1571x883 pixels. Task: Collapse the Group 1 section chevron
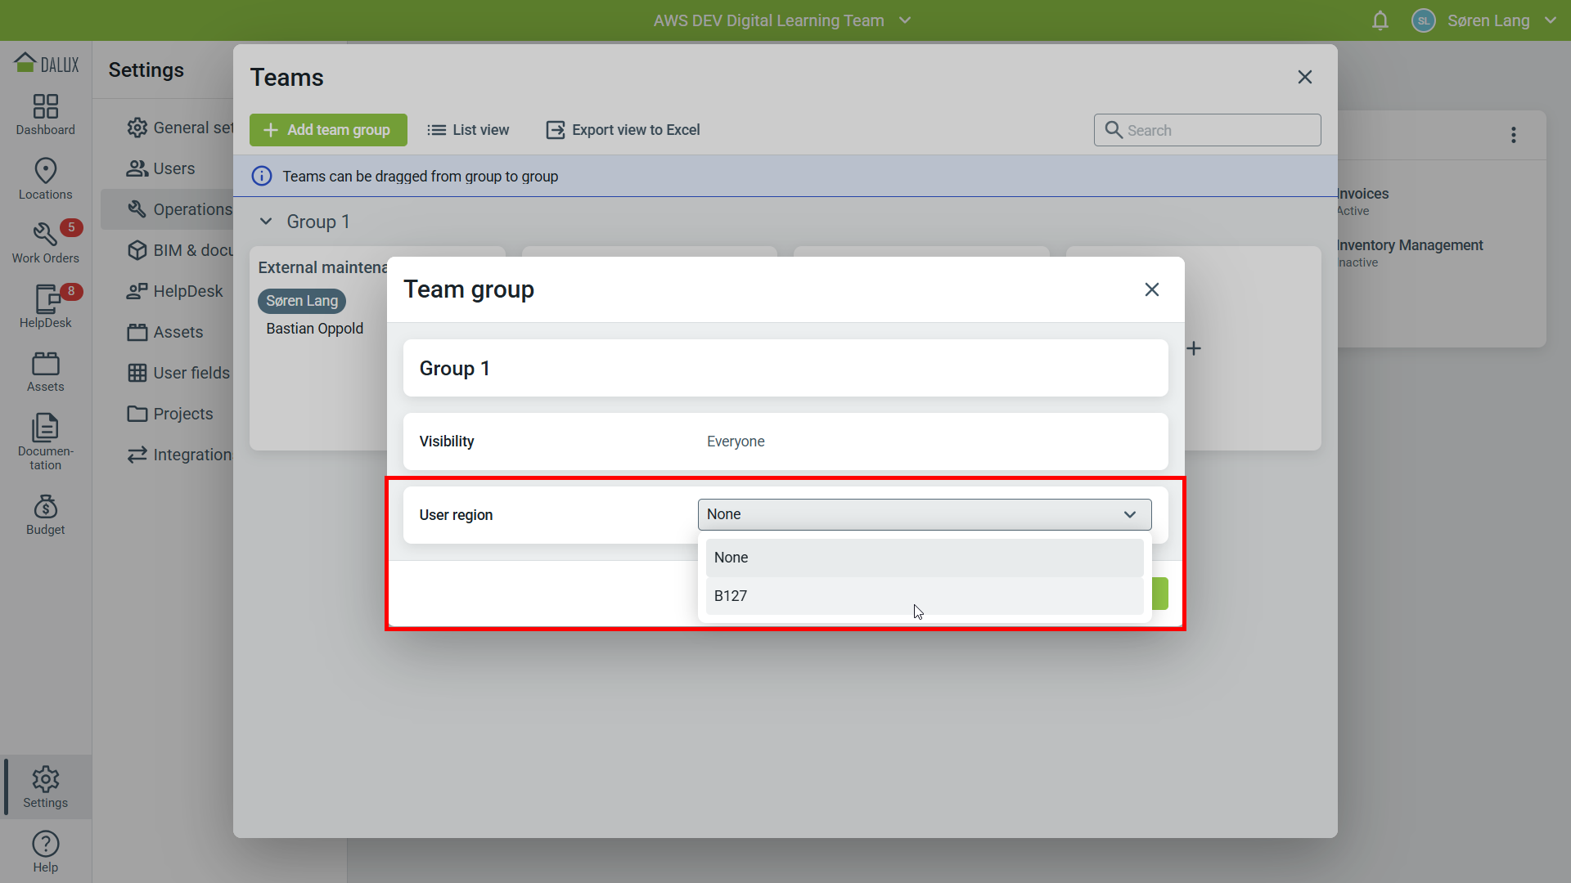(x=266, y=222)
